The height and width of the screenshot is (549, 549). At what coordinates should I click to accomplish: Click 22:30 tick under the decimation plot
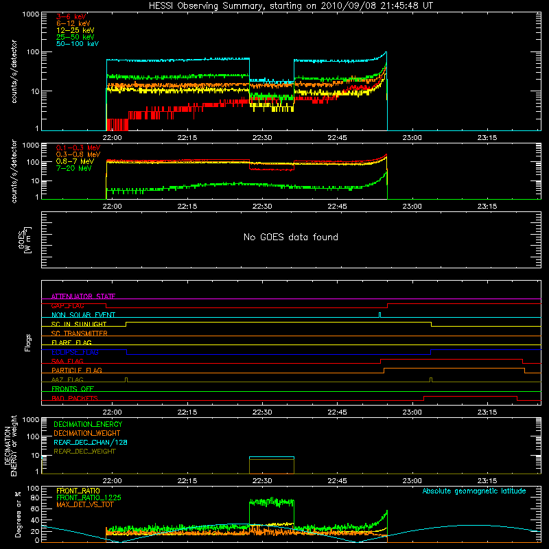click(262, 481)
